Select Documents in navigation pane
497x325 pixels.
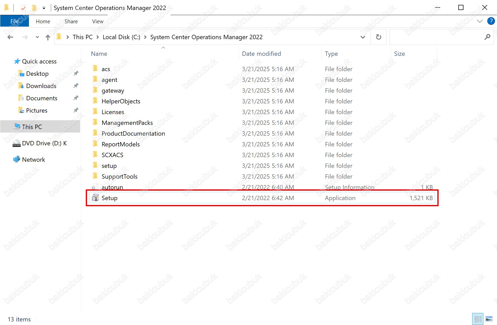pos(42,98)
